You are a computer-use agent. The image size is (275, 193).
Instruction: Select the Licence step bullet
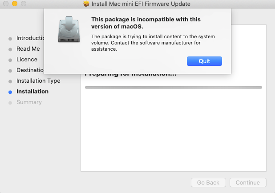click(x=10, y=60)
